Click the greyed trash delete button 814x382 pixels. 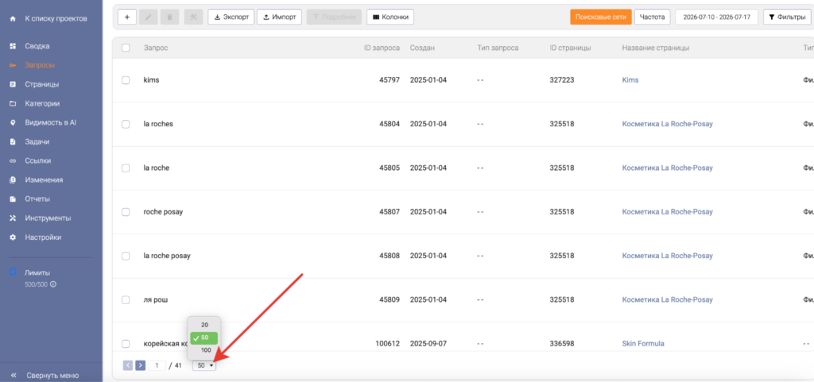tap(170, 17)
